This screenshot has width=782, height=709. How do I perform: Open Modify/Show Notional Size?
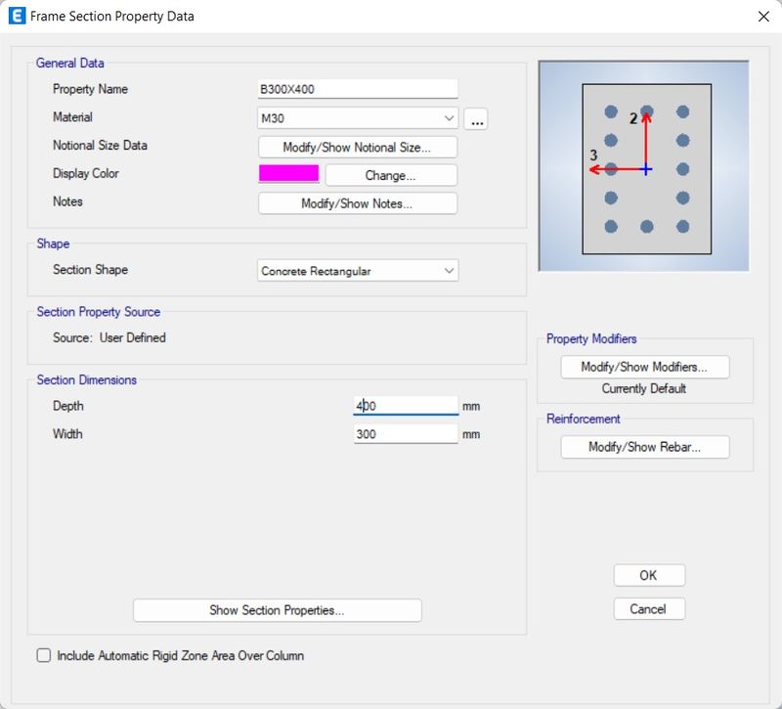tap(358, 148)
